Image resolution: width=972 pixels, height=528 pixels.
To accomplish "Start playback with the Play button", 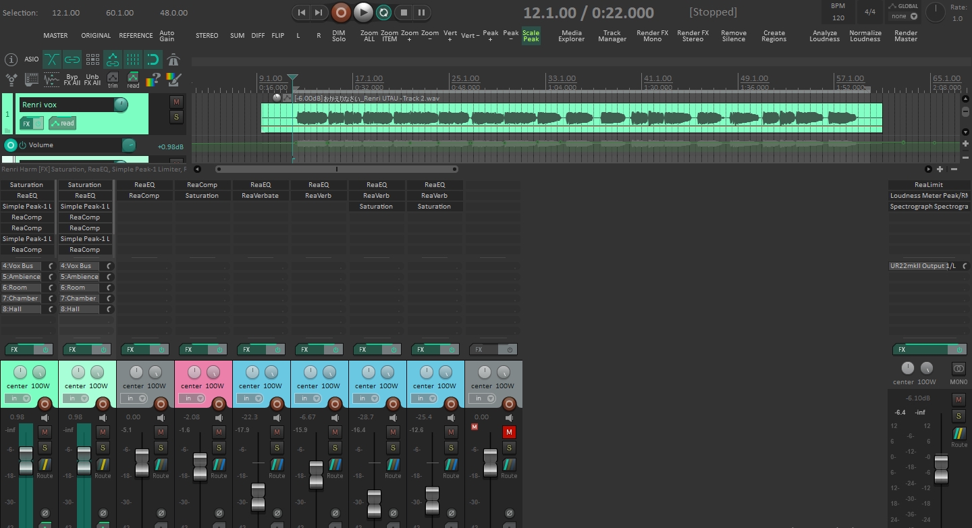I will (363, 12).
